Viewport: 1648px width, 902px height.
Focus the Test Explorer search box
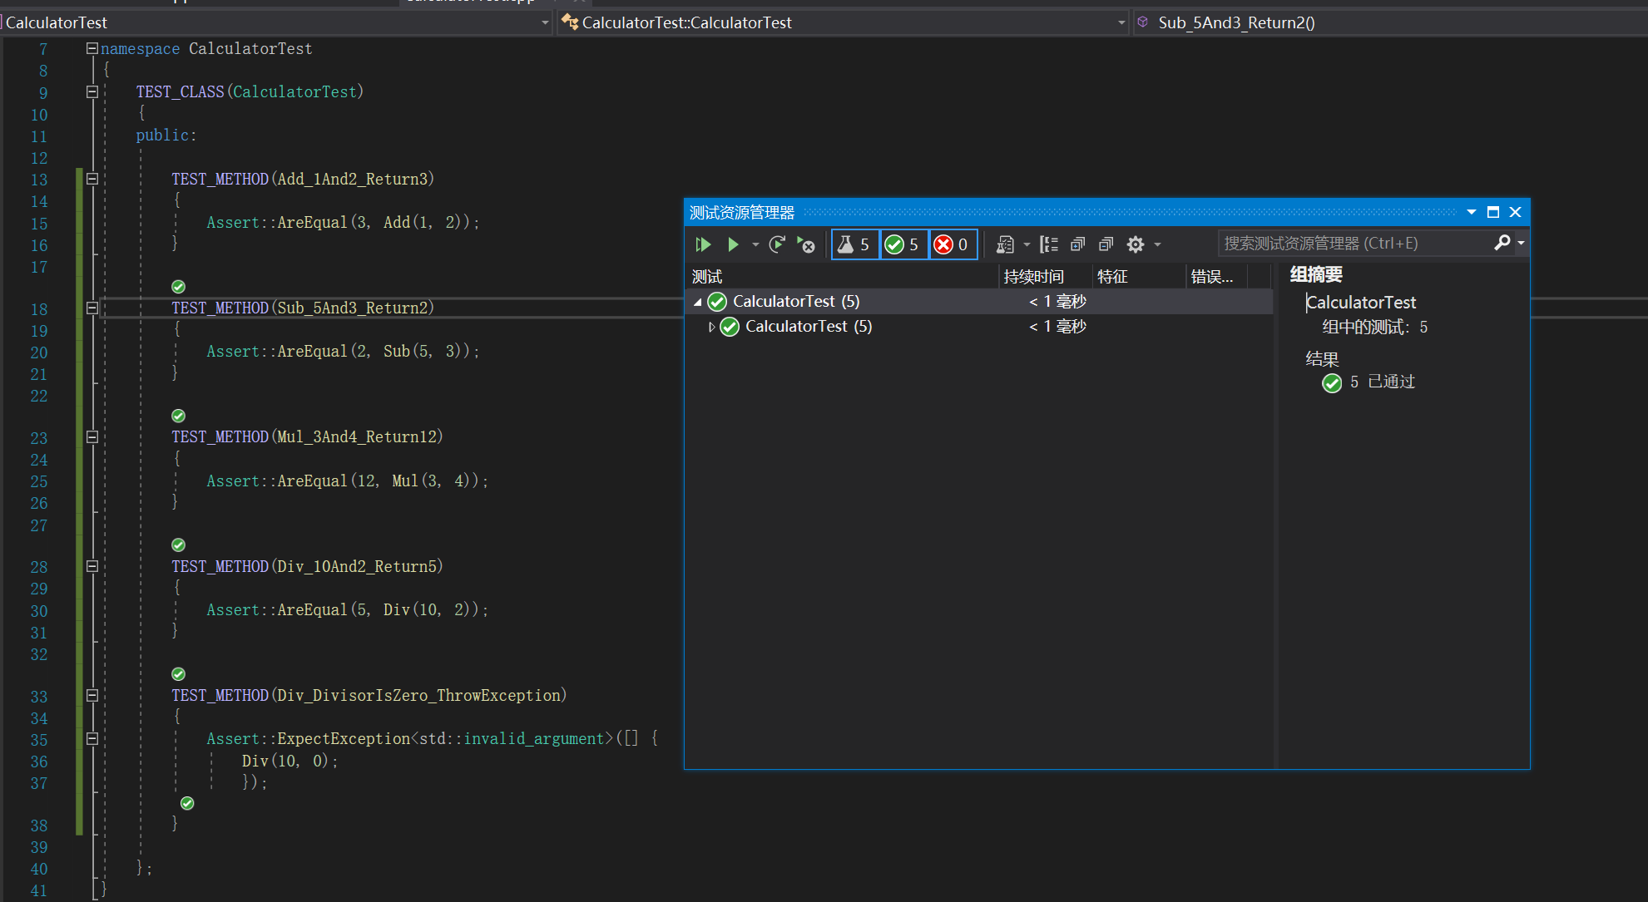pos(1356,244)
